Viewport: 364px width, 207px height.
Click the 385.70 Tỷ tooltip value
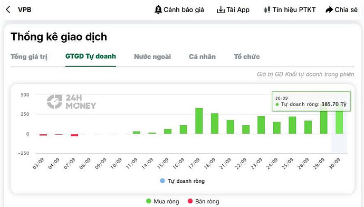coord(334,104)
